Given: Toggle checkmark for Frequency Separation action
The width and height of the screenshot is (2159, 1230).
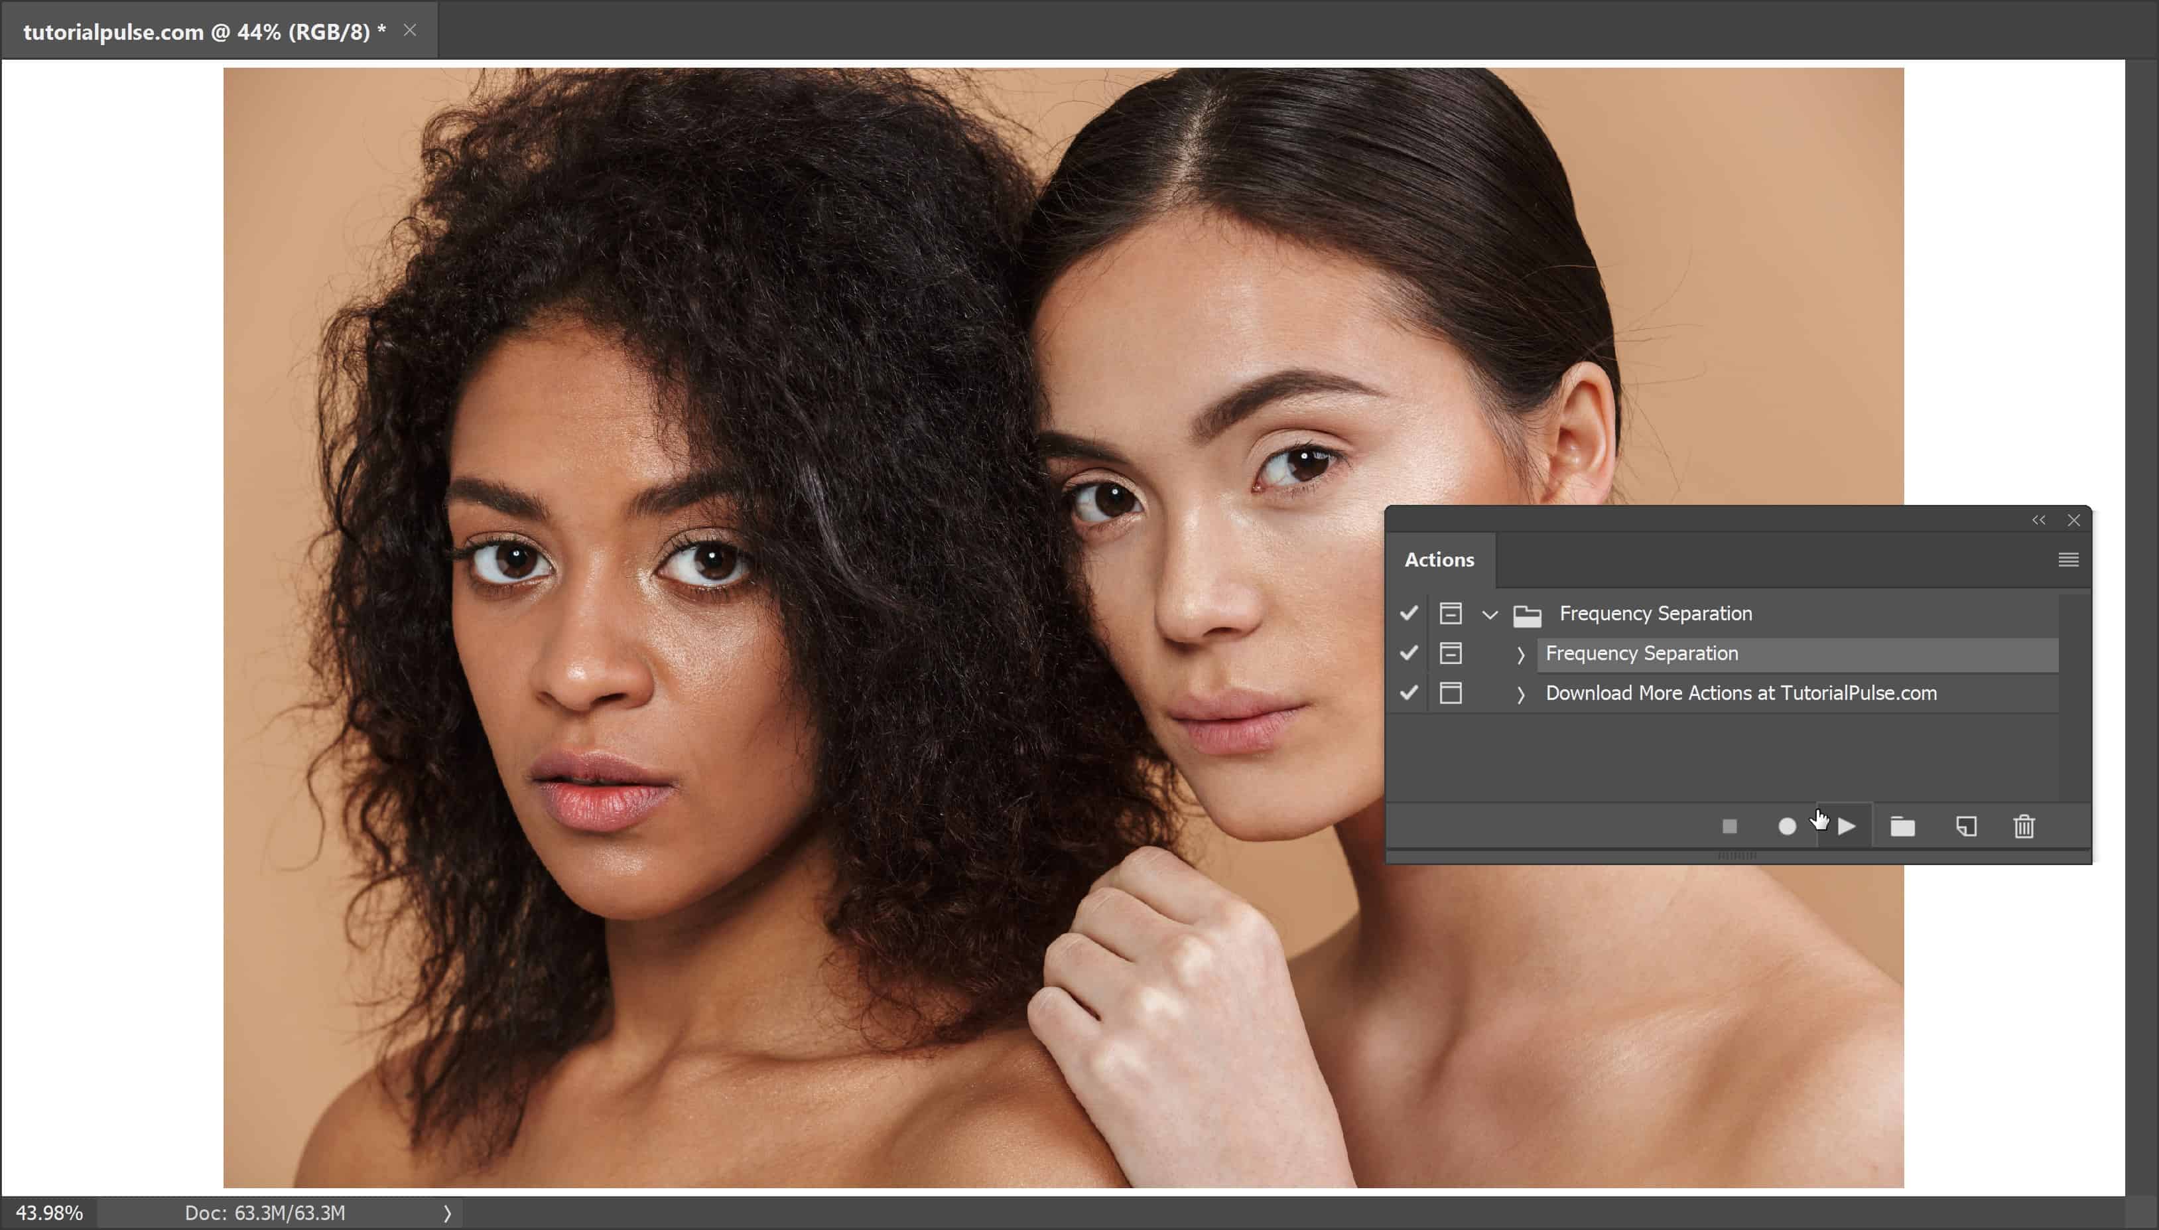Looking at the screenshot, I should 1408,653.
